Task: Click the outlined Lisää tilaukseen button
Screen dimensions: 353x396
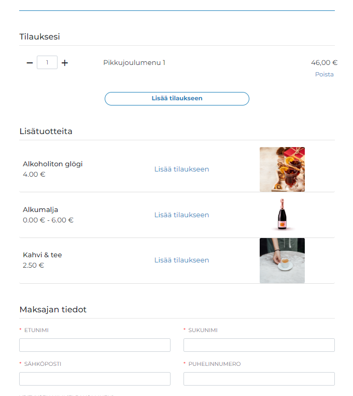Action: coord(177,99)
